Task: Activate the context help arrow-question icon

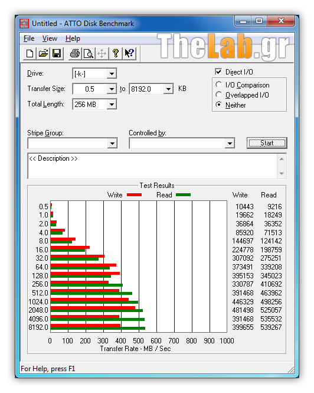Action: tap(129, 53)
